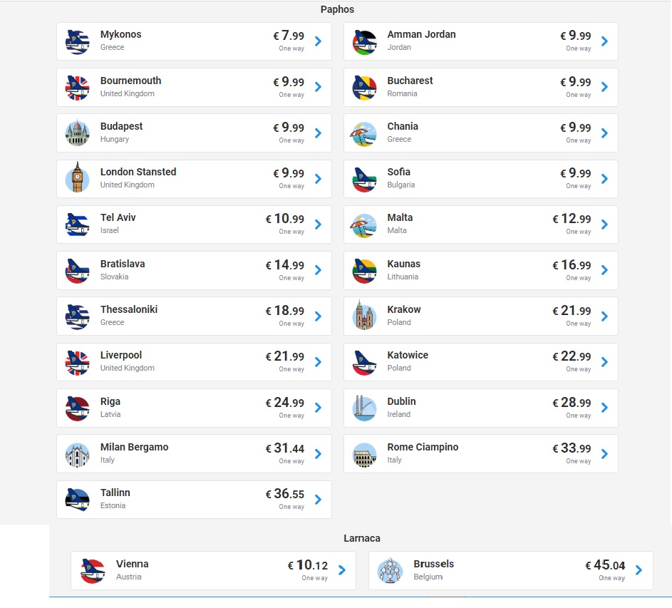Open the Vienna fare chevron arrow

click(x=342, y=570)
